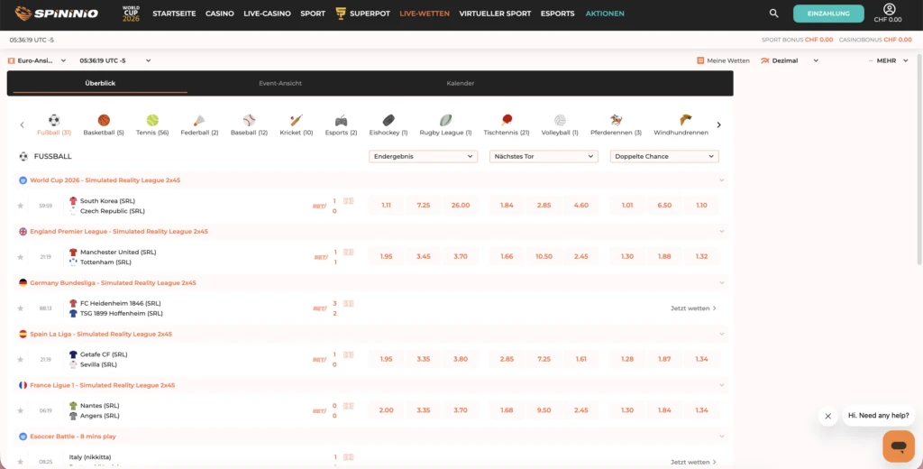Screen dimensions: 923x469
Task: Select the Rugby League icon
Action: [445, 120]
